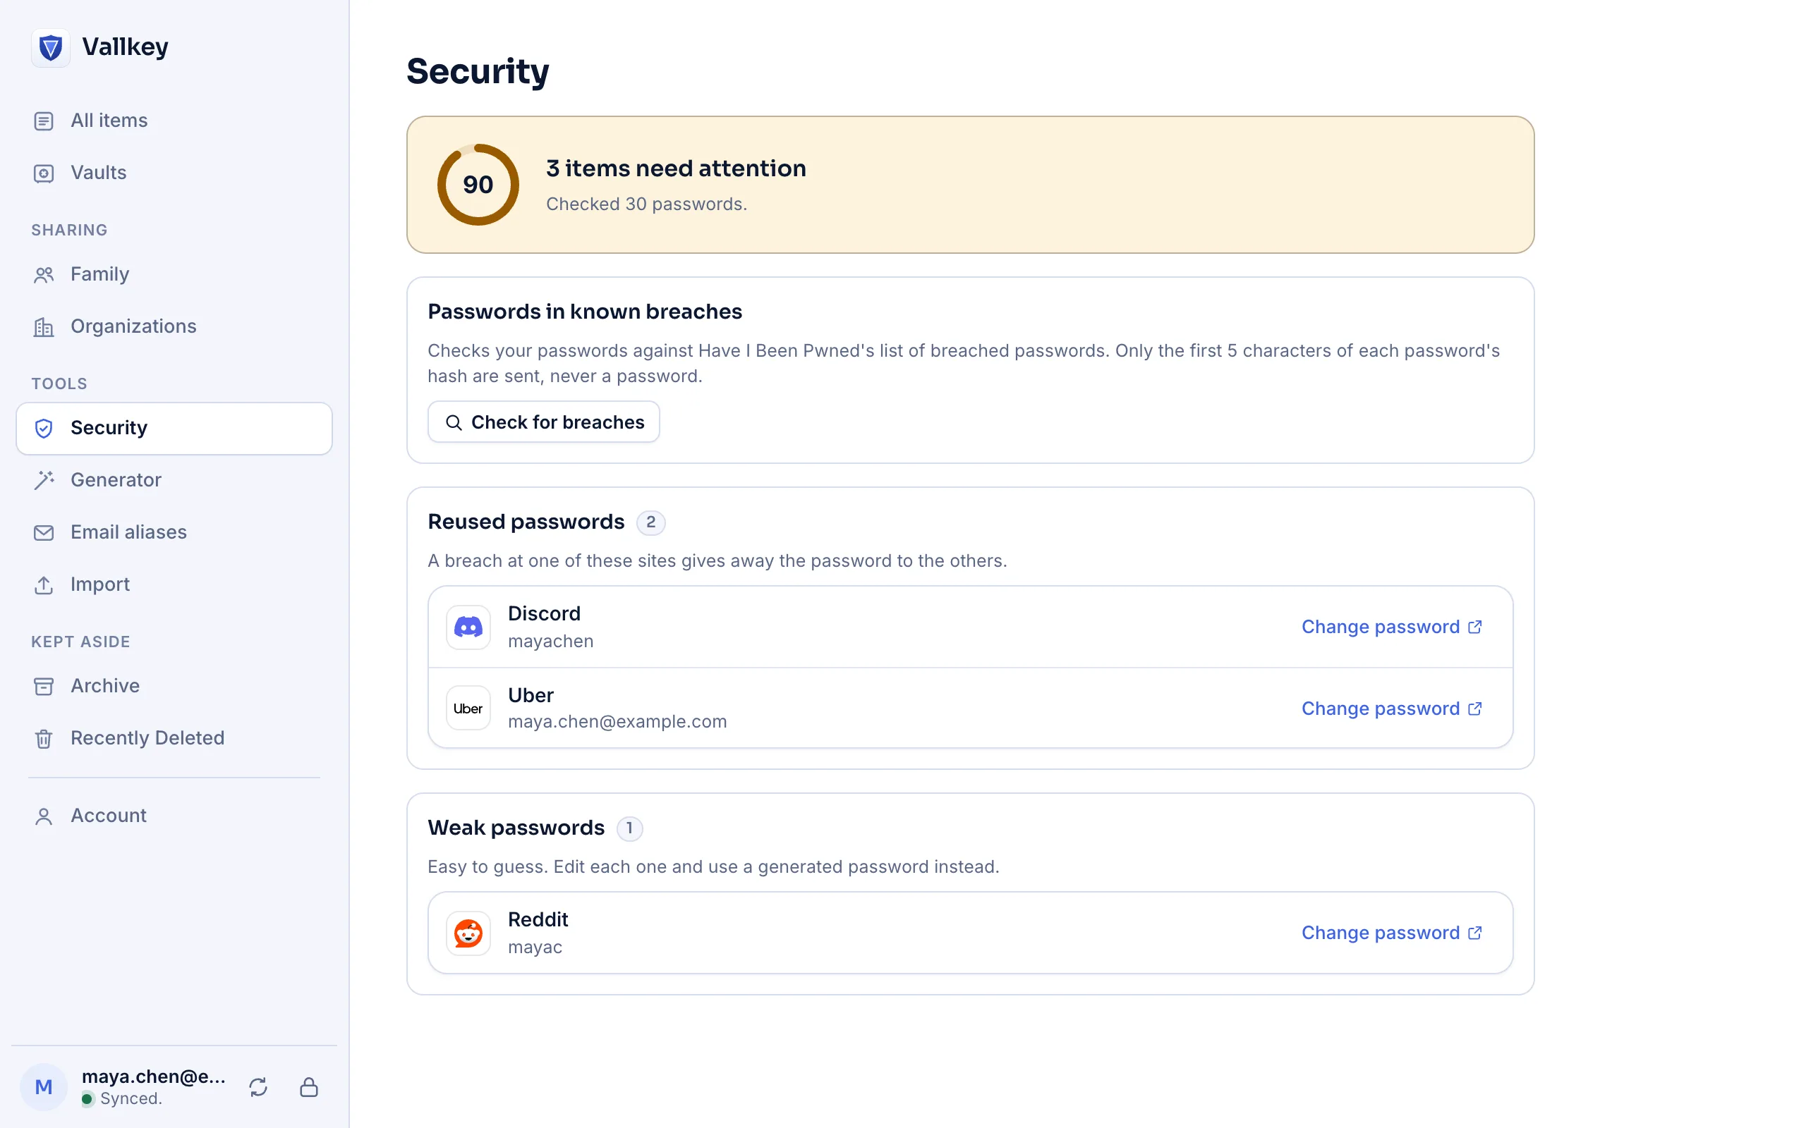This screenshot has height=1128, width=1806.
Task: Click the Weak passwords count badge
Action: tap(629, 828)
